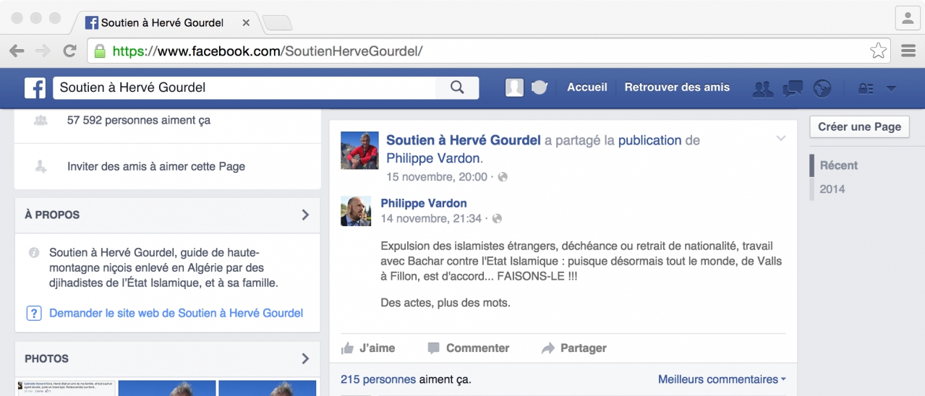Open Philippe Vardon avatar thumbnail
The width and height of the screenshot is (925, 396).
click(356, 210)
